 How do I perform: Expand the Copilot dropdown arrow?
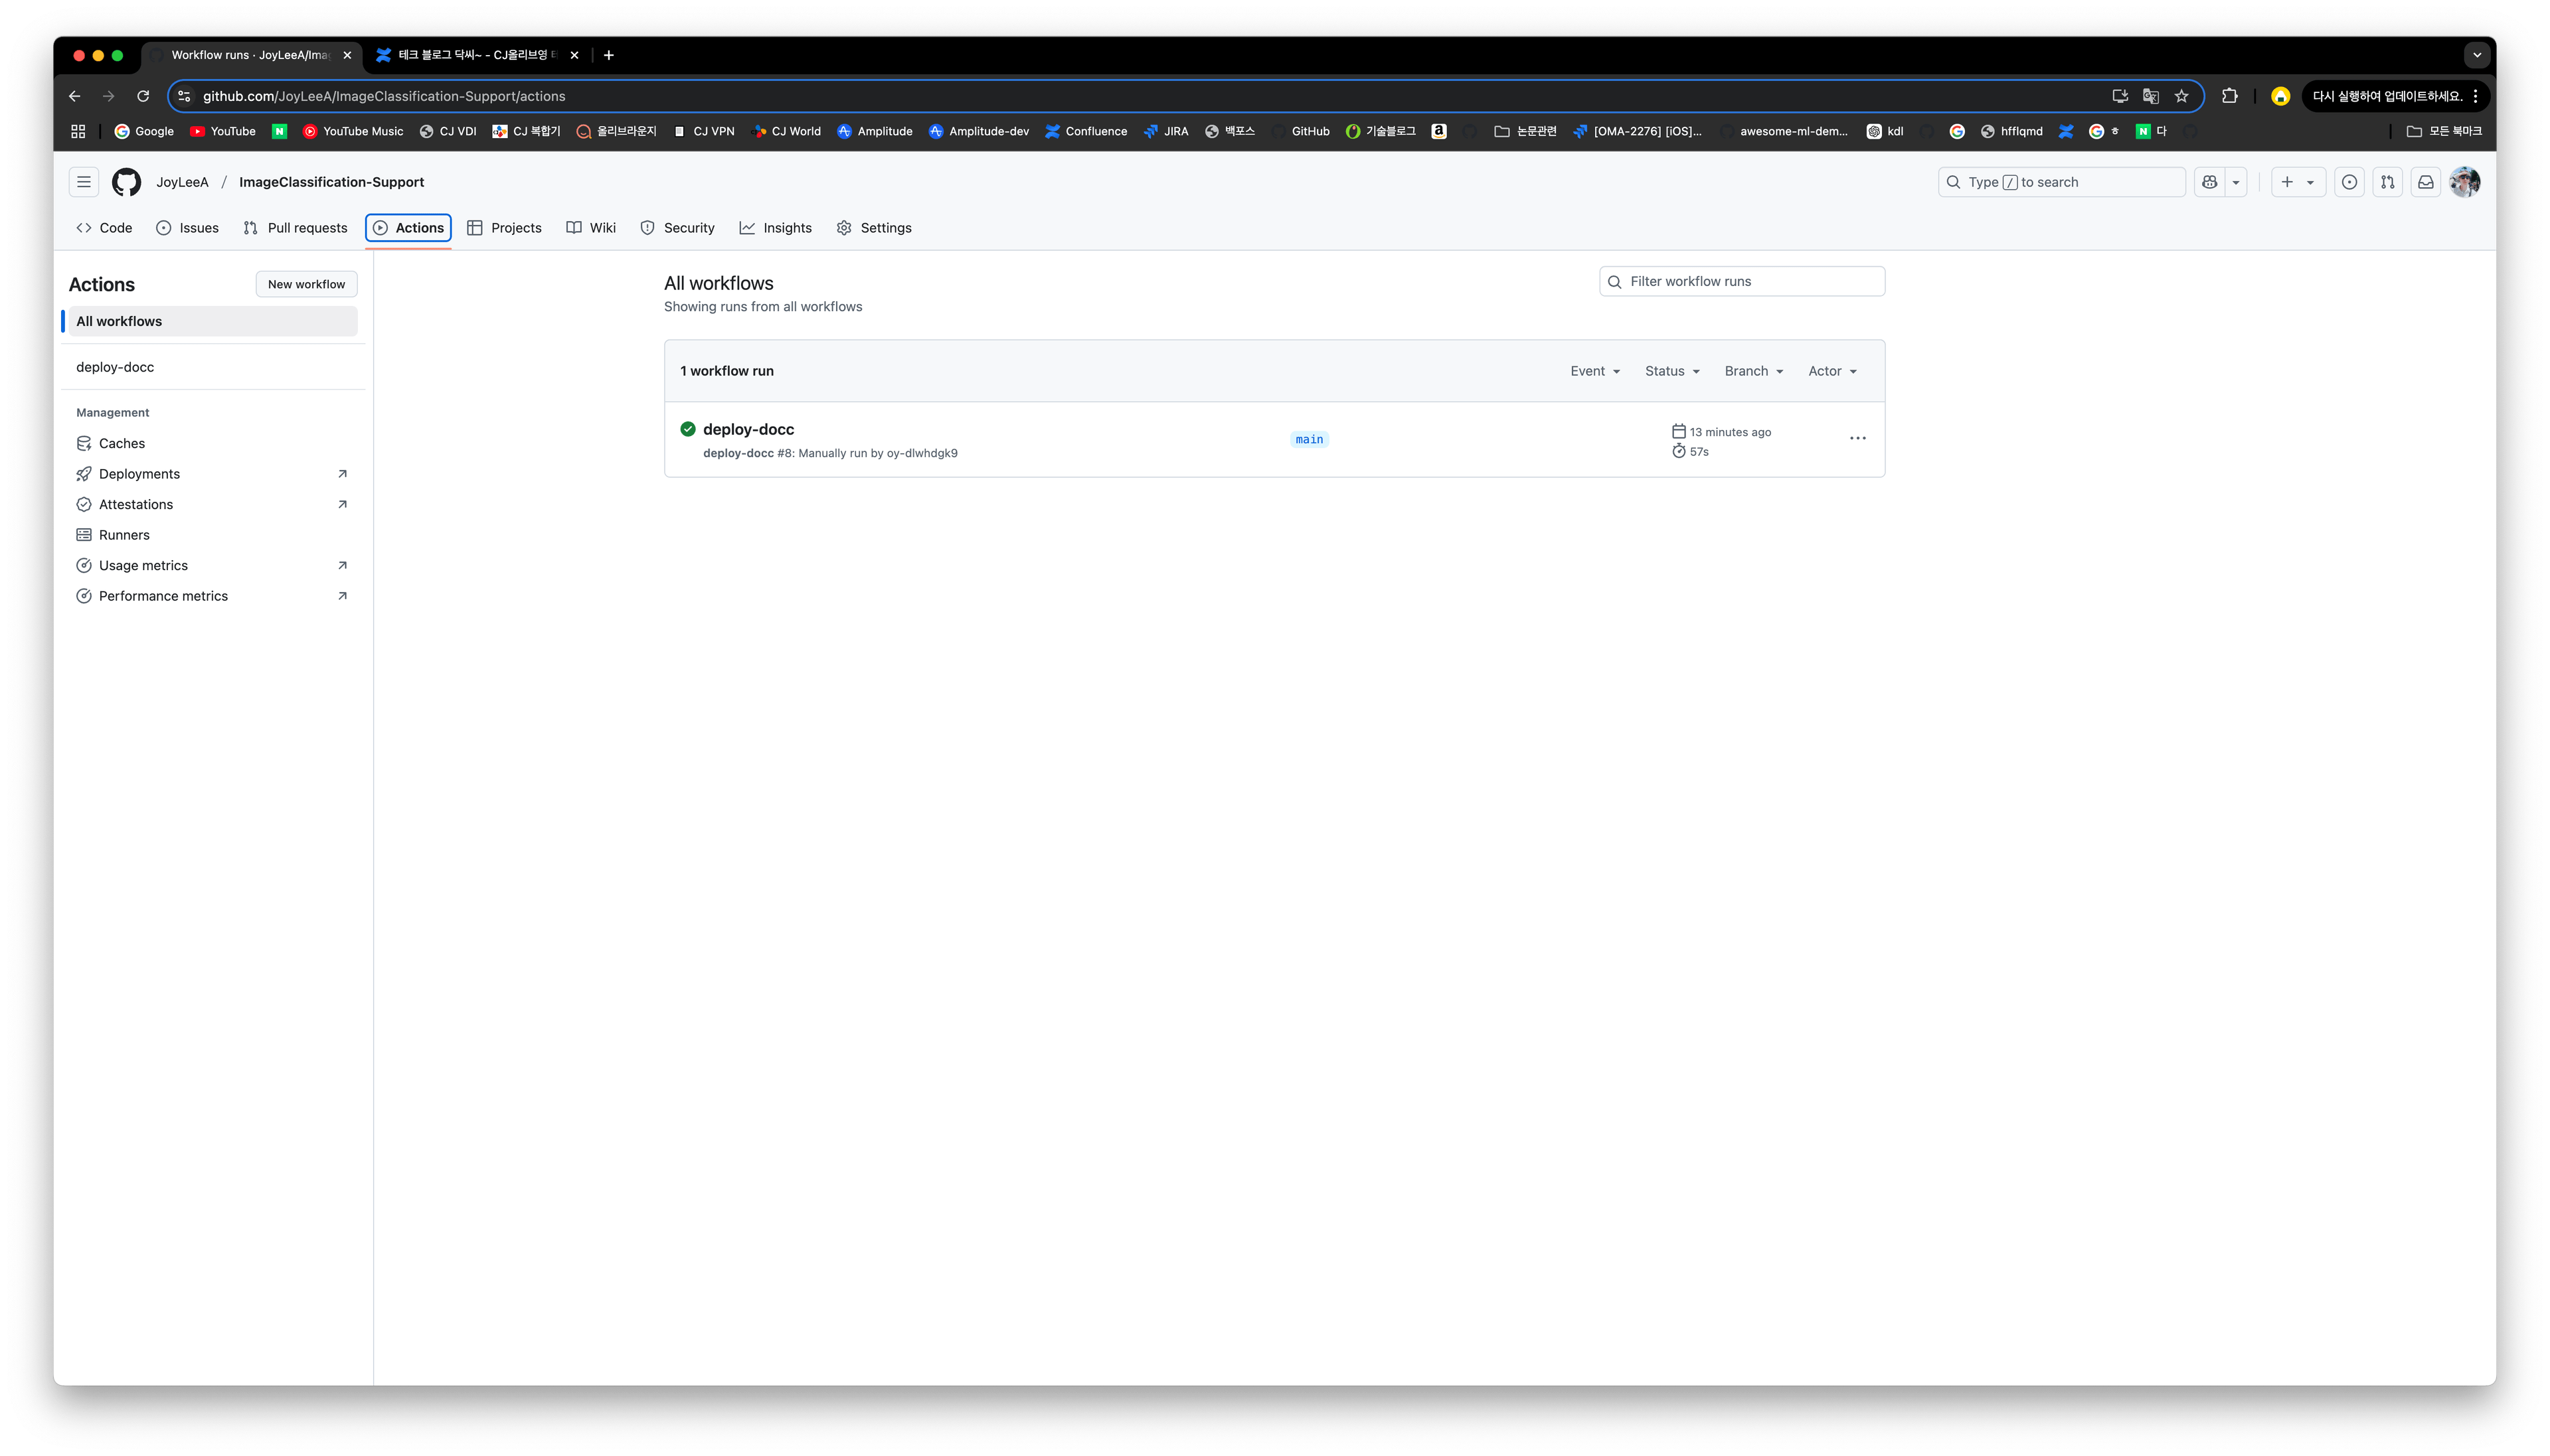point(2236,182)
